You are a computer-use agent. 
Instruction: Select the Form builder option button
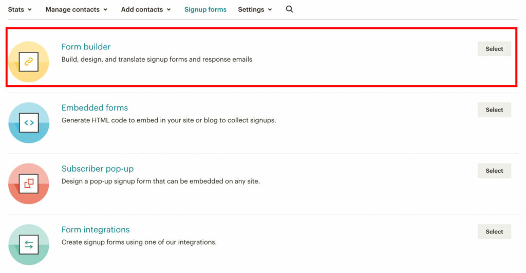pos(494,49)
